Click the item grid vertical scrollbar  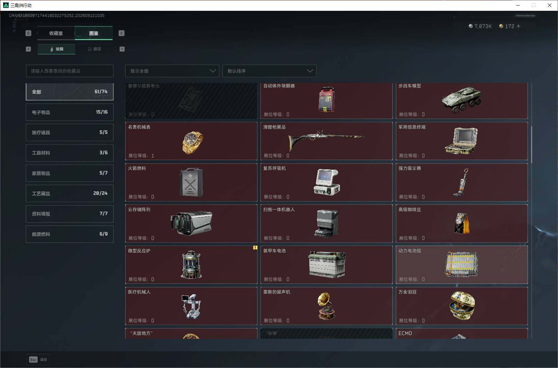click(x=531, y=145)
